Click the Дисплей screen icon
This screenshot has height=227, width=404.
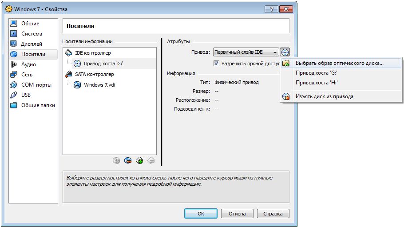(14, 44)
